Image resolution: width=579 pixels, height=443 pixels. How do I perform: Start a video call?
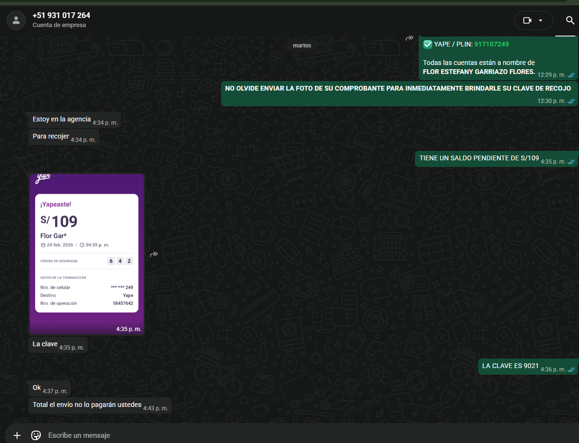pyautogui.click(x=527, y=20)
